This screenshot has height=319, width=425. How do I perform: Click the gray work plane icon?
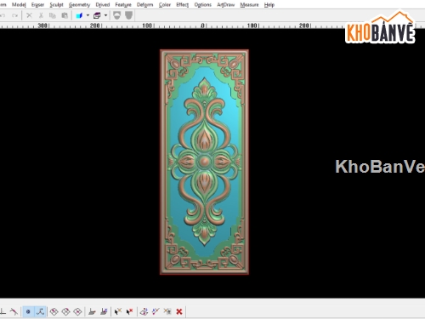pos(92,312)
